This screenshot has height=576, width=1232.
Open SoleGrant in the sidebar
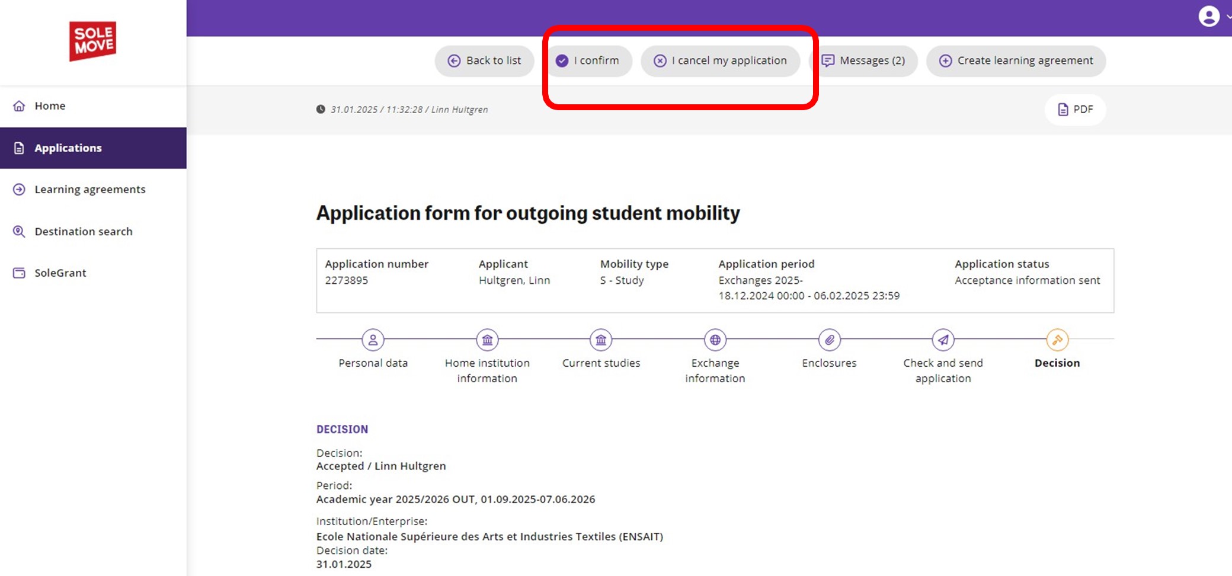(60, 273)
